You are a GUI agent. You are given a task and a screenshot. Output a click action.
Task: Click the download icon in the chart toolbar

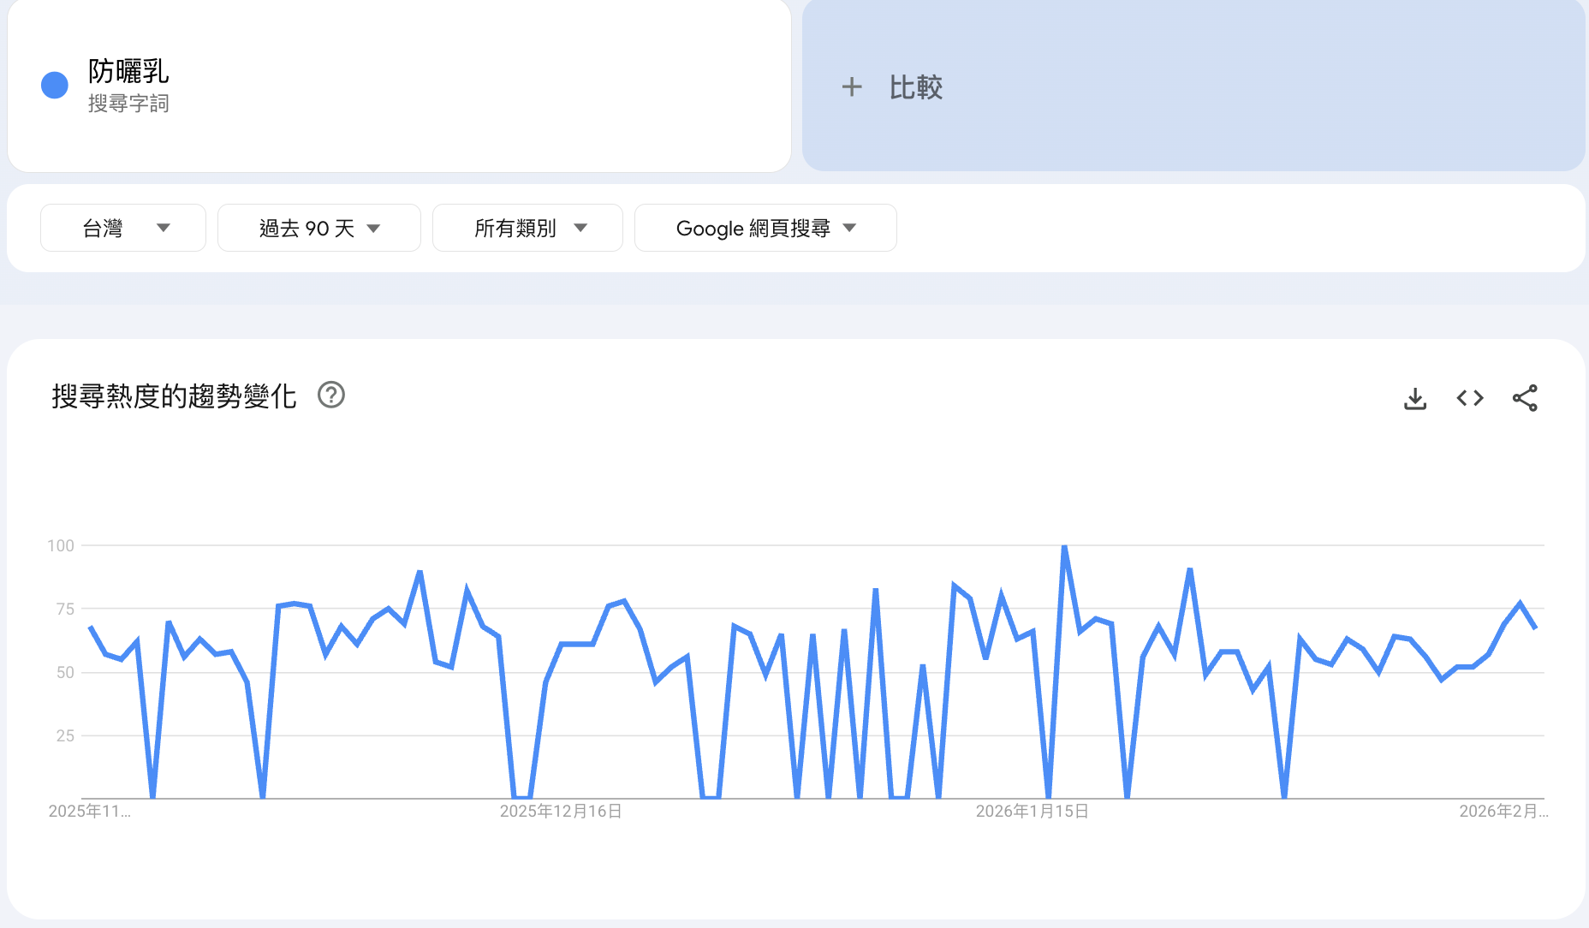coord(1414,397)
